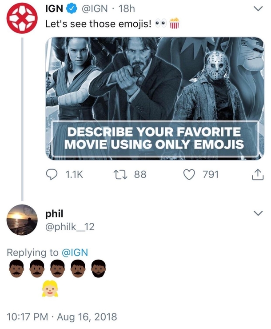Share the IGN tweet via the share icon
The image size is (271, 329).
[x=257, y=174]
